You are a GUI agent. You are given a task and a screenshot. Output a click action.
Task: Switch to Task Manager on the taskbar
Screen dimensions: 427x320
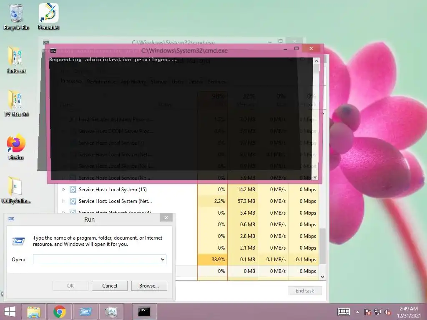tap(111, 312)
